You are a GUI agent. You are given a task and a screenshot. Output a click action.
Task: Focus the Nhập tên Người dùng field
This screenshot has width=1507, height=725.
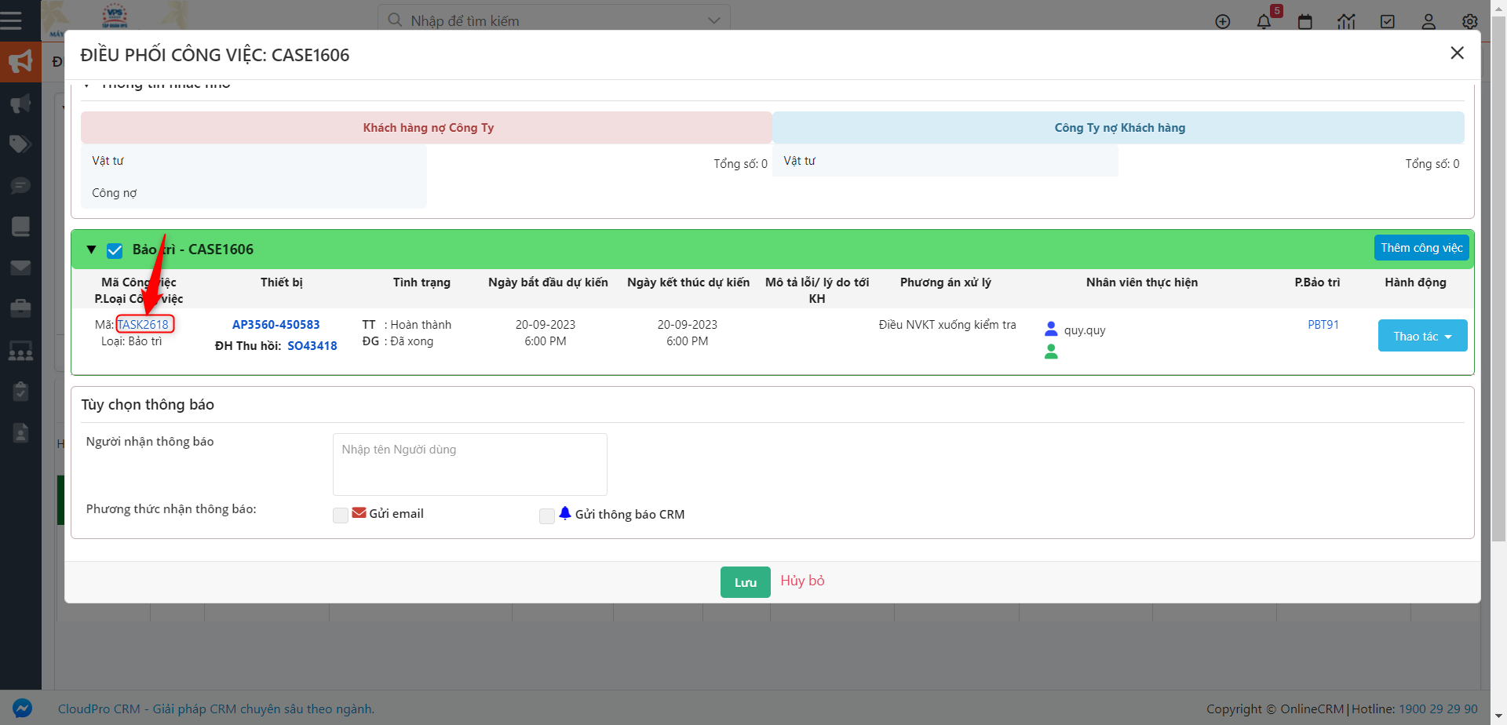[x=470, y=465]
